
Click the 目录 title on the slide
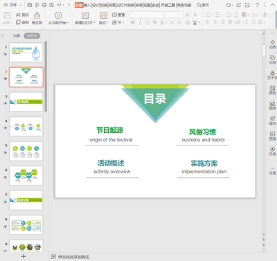point(155,99)
